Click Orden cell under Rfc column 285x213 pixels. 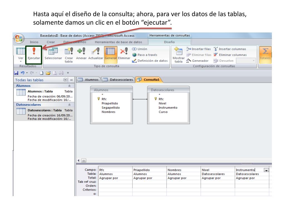pos(115,186)
